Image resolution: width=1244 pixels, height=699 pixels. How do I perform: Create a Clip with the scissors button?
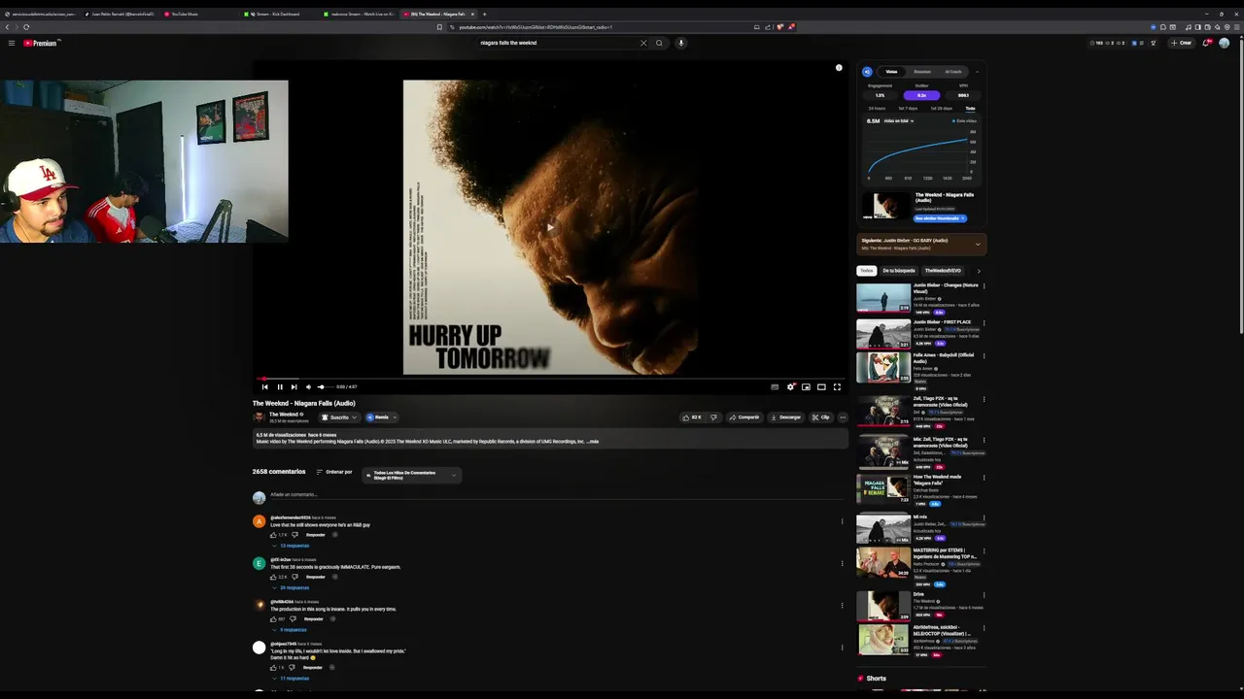[x=821, y=417]
